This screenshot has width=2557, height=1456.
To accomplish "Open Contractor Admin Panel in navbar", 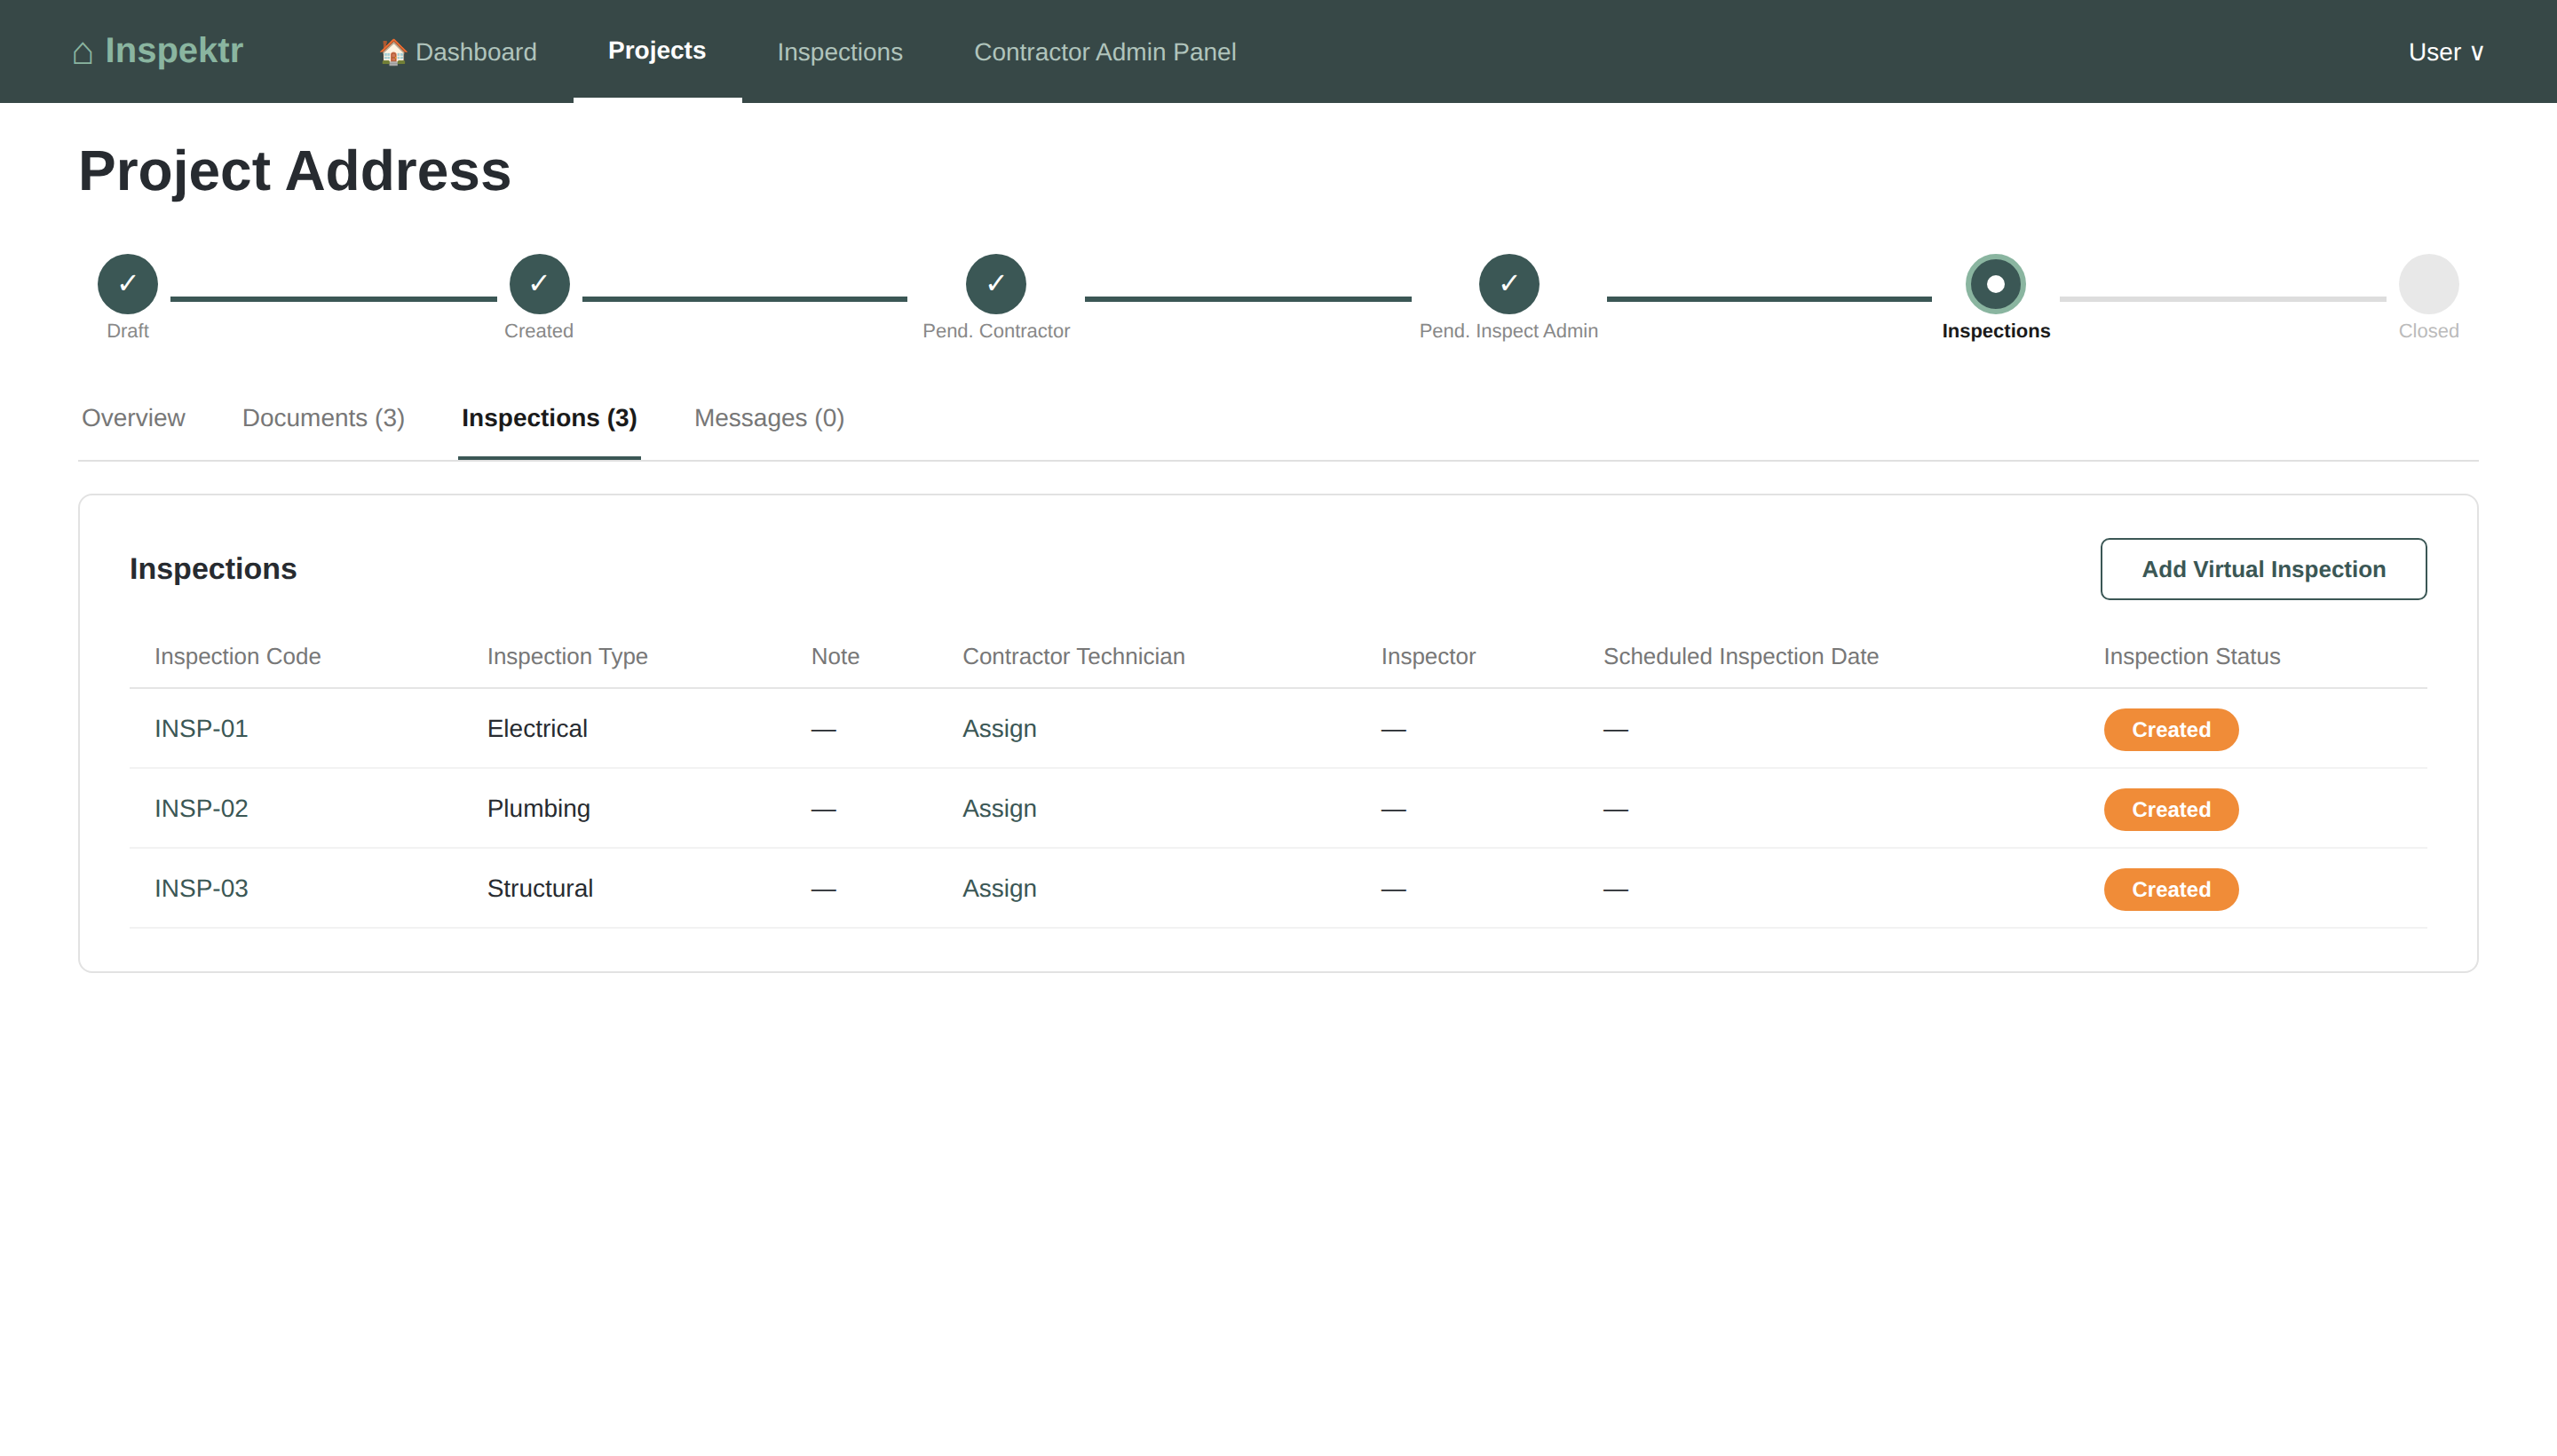I will point(1104,52).
